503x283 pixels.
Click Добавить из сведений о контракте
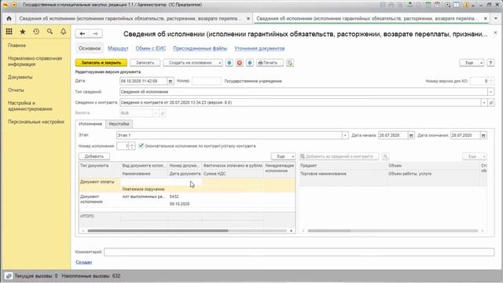point(339,156)
